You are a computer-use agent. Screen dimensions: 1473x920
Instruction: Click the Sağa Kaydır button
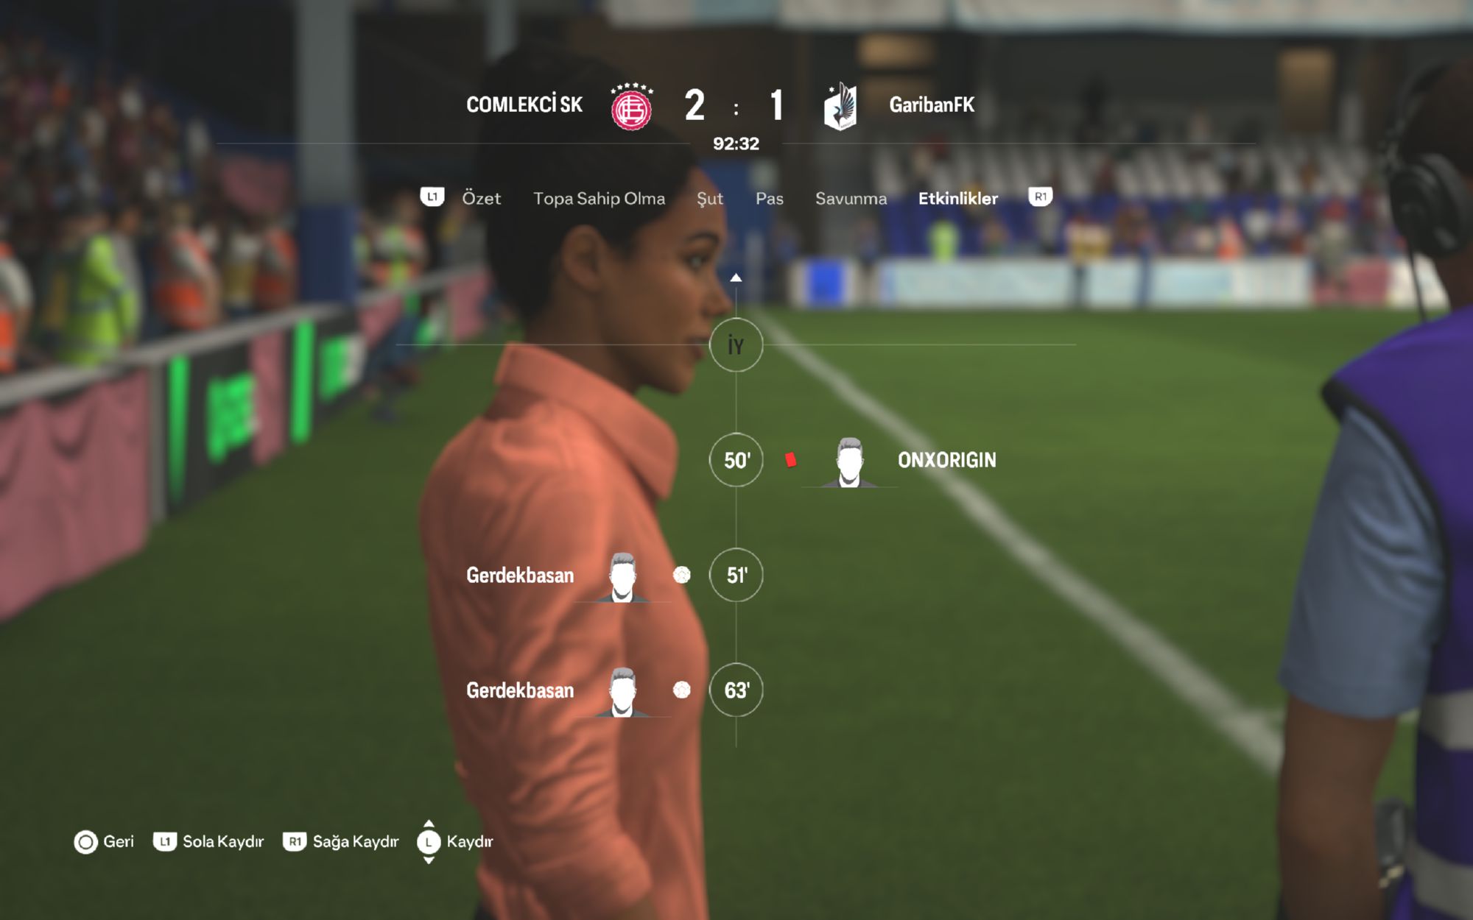[x=341, y=841]
